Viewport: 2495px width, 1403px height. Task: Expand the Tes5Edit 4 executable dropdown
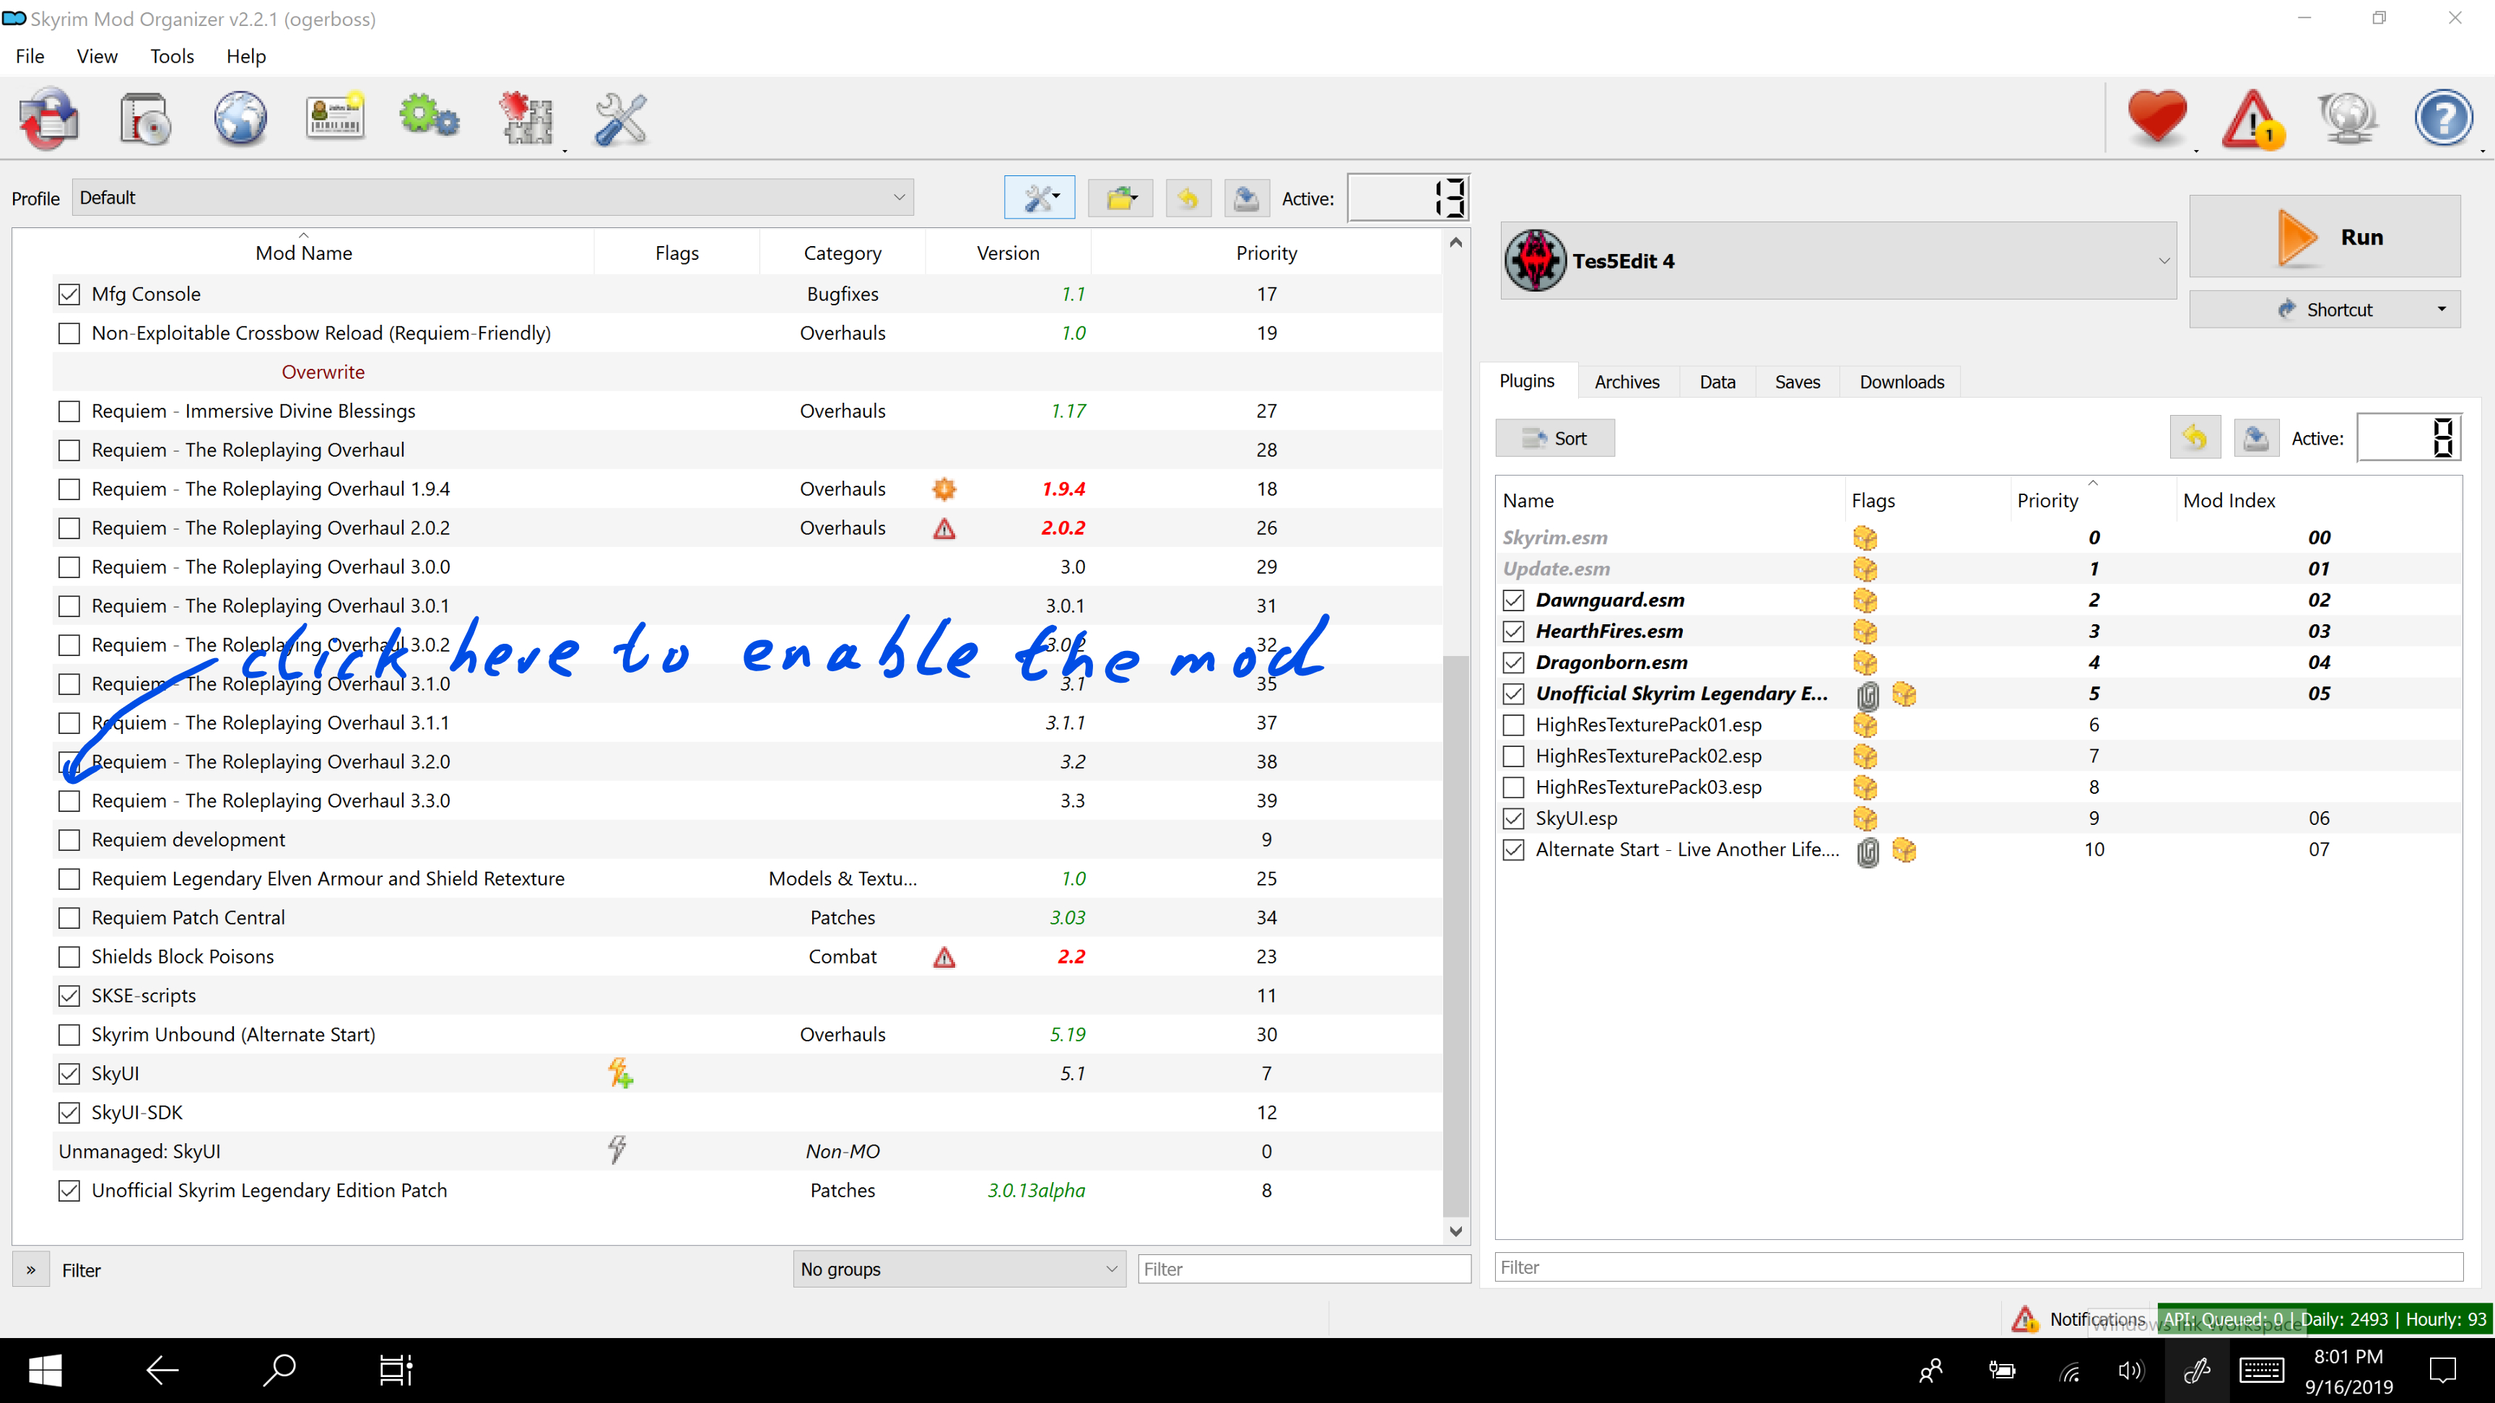1838,261
